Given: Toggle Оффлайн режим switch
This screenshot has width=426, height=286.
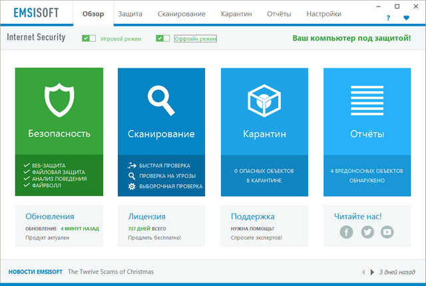Looking at the screenshot, I should click(163, 38).
